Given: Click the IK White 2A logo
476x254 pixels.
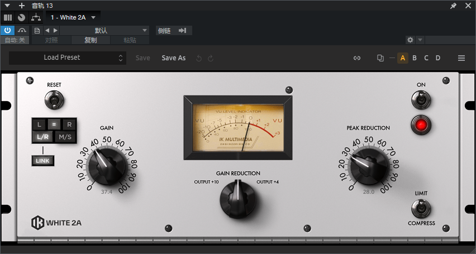Looking at the screenshot, I should [56, 223].
